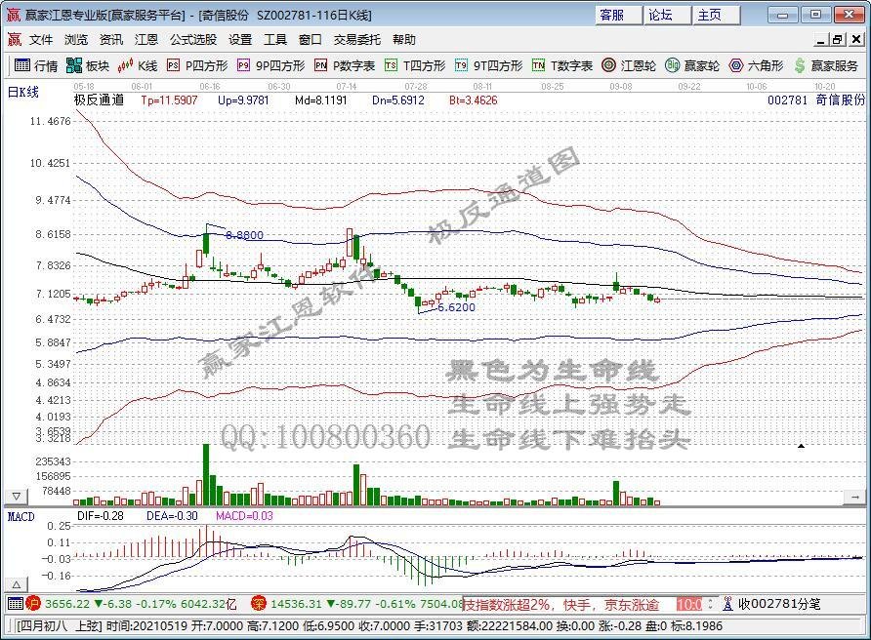Minimize the inner chart window

coord(821,39)
